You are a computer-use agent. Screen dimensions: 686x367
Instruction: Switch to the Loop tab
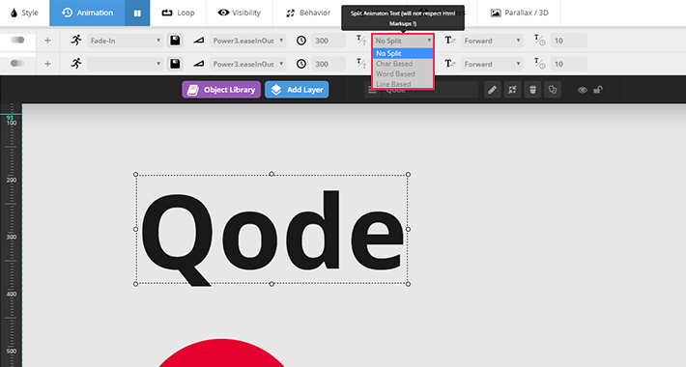[x=178, y=14]
